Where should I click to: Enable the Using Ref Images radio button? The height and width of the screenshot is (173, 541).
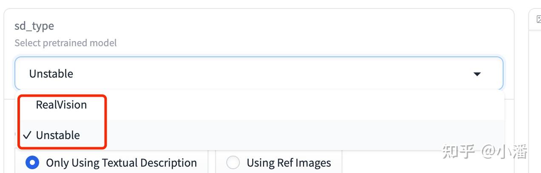click(233, 163)
